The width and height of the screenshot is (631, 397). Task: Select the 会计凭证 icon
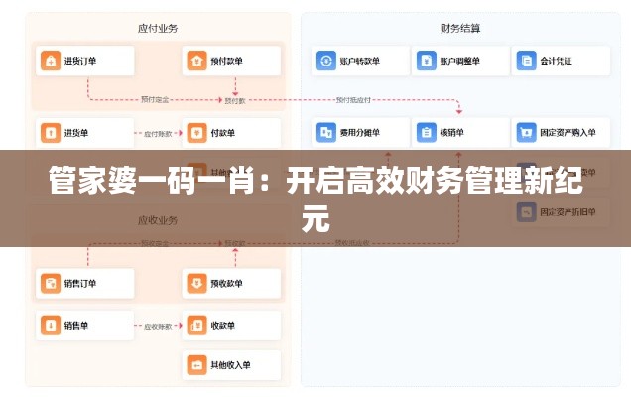pyautogui.click(x=526, y=61)
